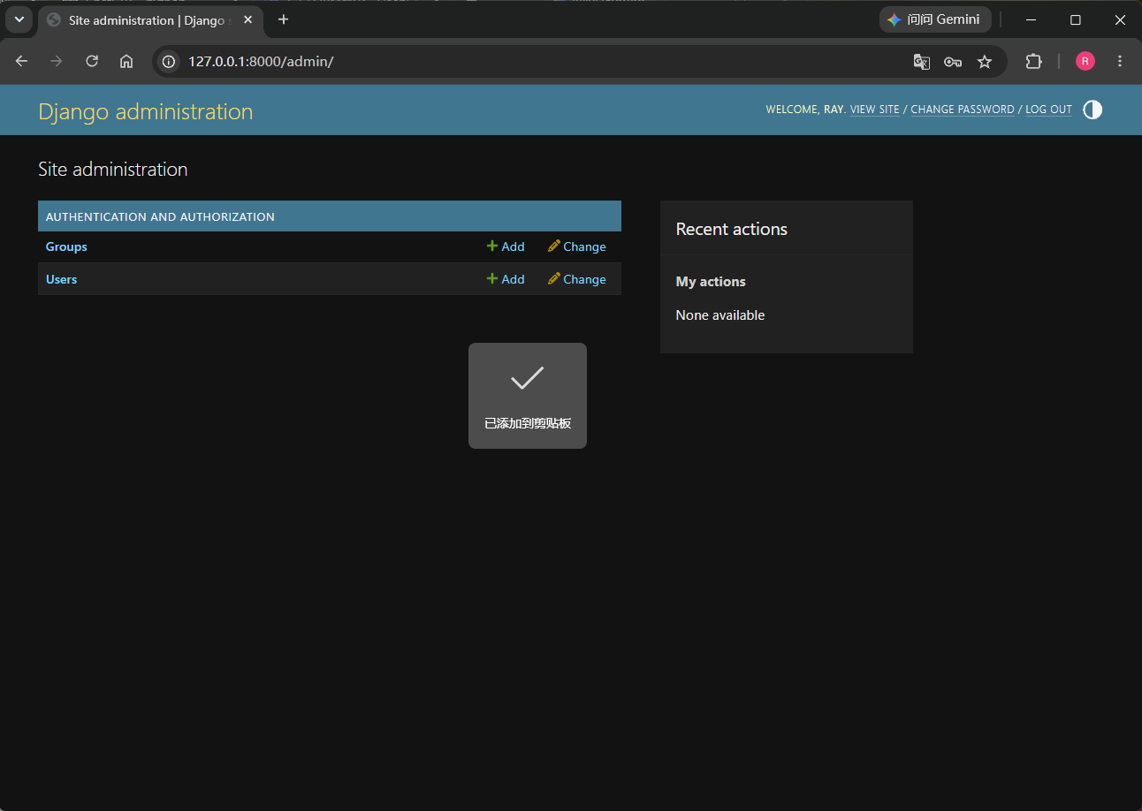Screen dimensions: 1142x811
Task: Open the Chrome three-dot menu
Action: tap(1120, 61)
